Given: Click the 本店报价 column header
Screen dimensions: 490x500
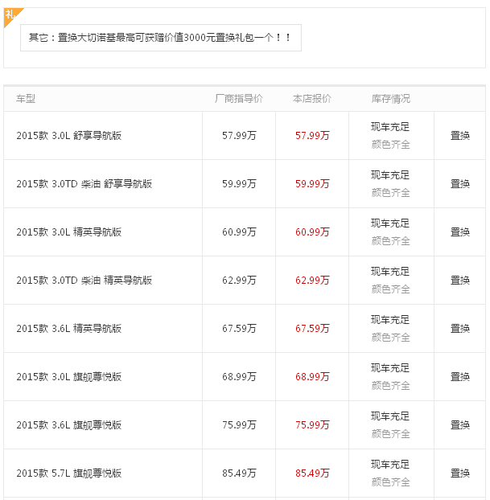Looking at the screenshot, I should coord(312,99).
